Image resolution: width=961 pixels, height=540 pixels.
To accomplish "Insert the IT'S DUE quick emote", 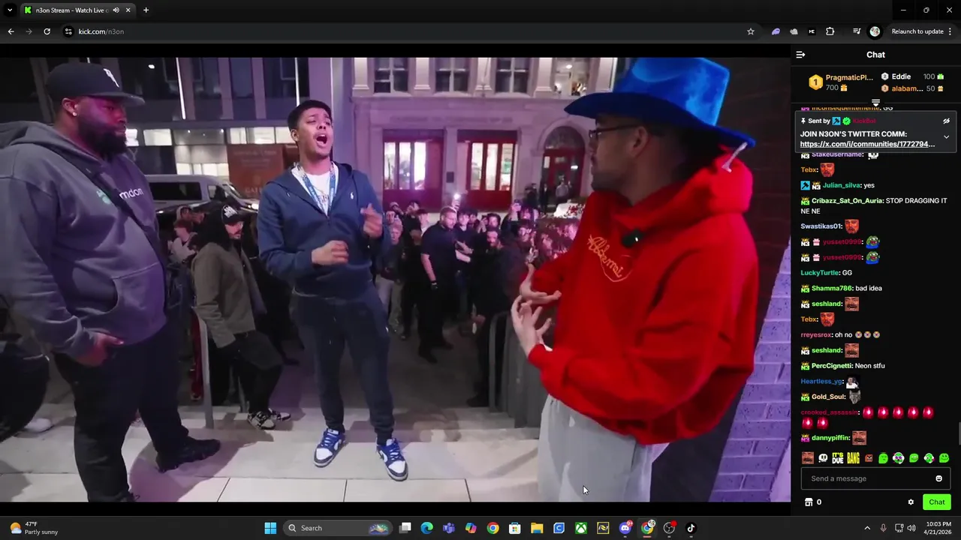I will 838,458.
